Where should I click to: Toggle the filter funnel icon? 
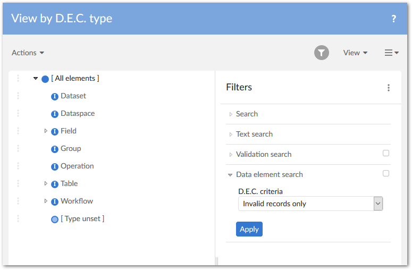[x=322, y=53]
